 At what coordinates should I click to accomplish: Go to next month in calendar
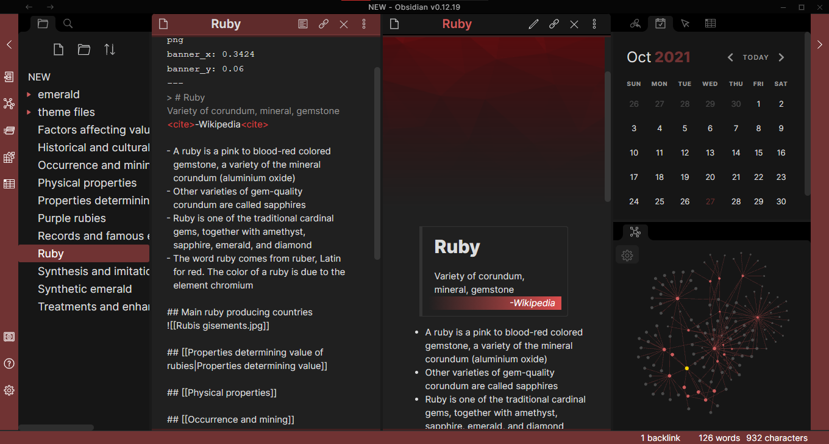coord(781,57)
